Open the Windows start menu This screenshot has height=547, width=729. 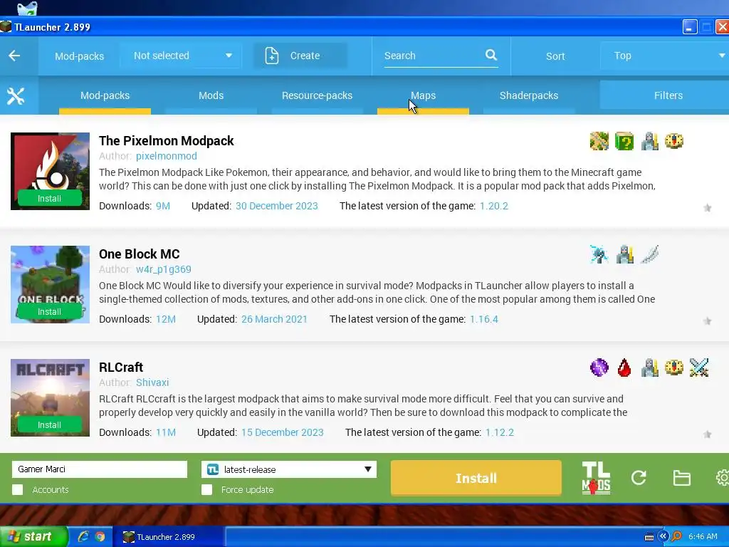(x=33, y=537)
